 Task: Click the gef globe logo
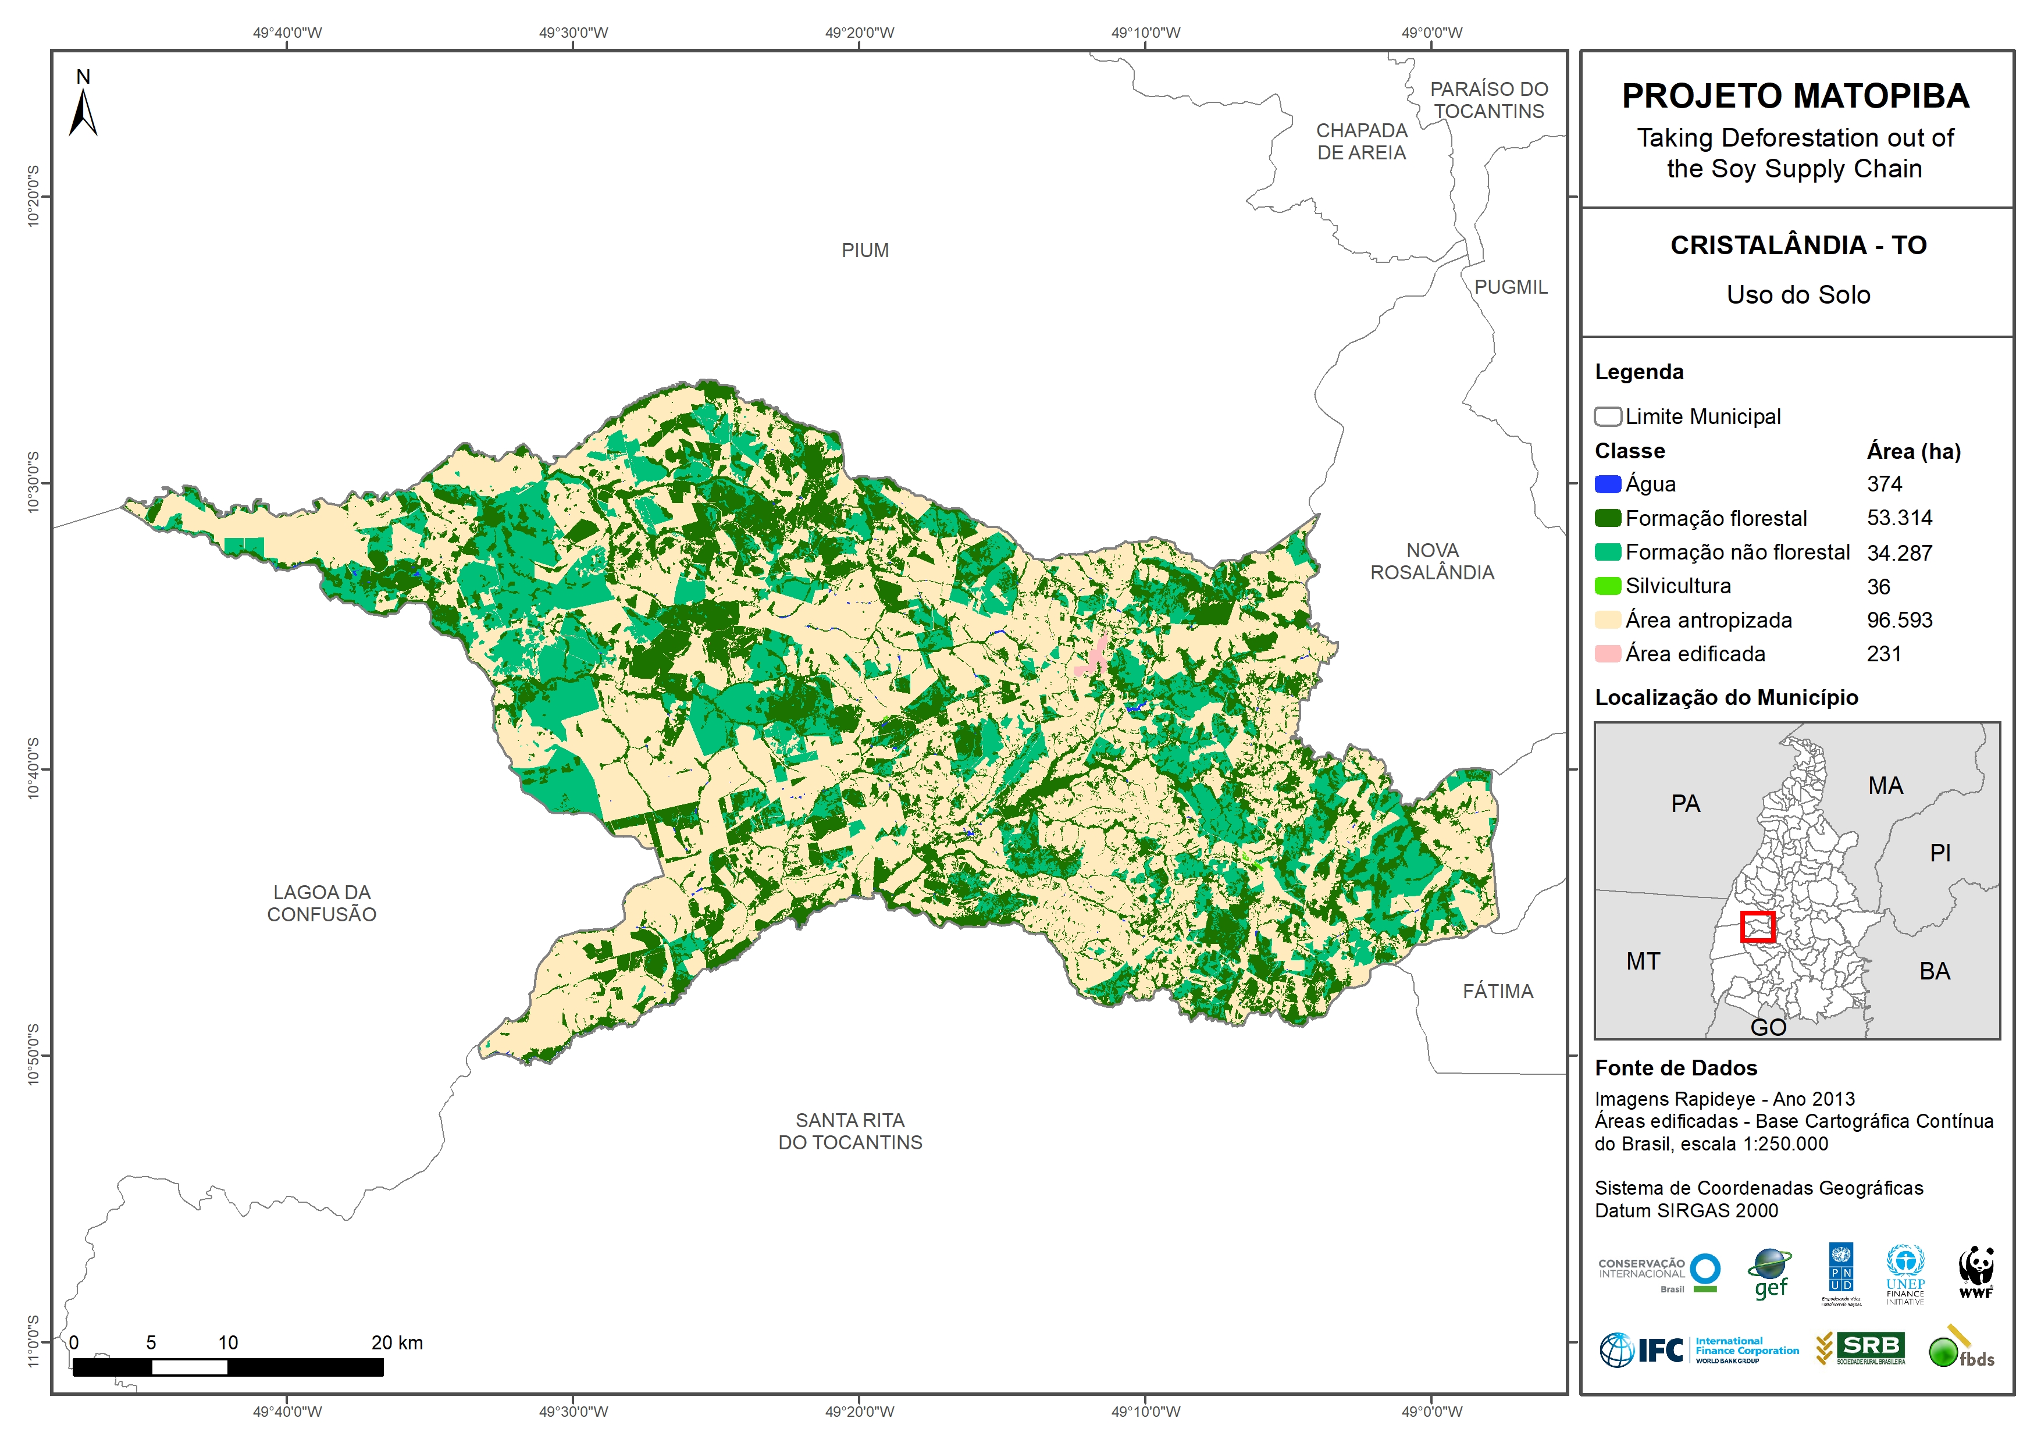pyautogui.click(x=1769, y=1274)
